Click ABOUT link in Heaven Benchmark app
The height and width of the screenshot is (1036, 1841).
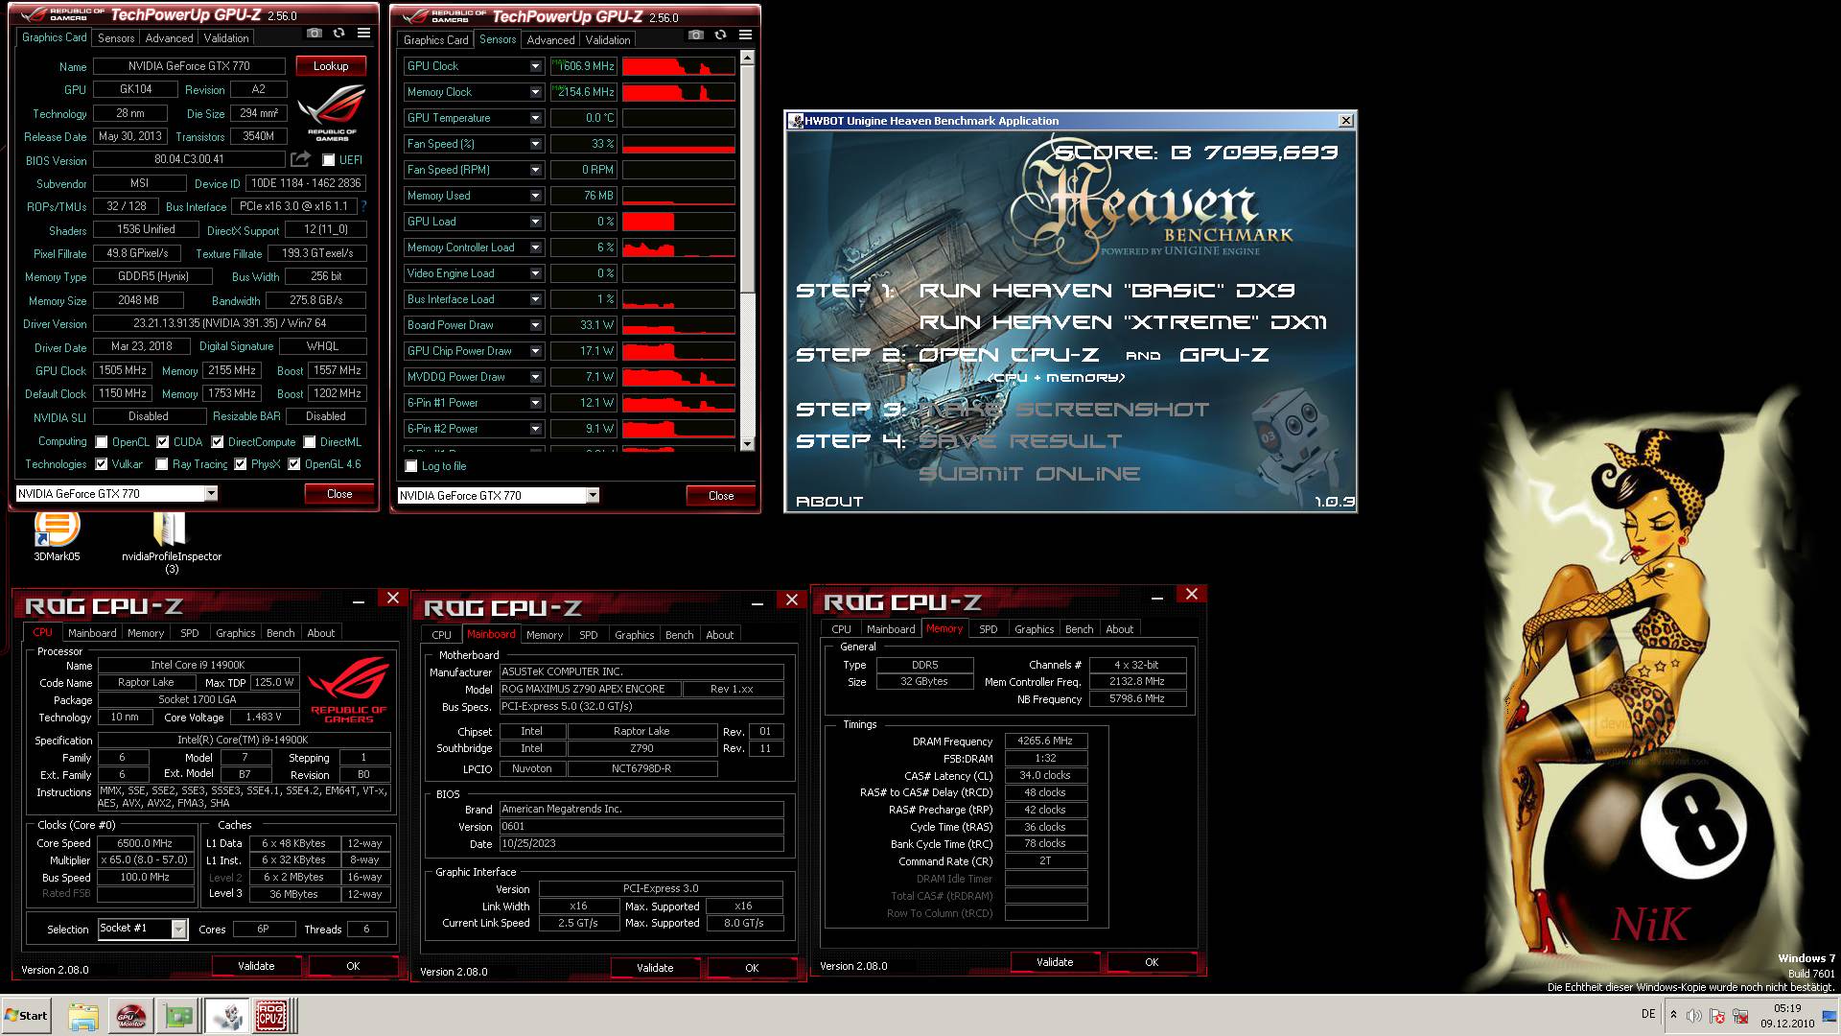click(x=829, y=502)
